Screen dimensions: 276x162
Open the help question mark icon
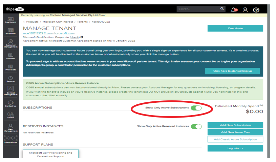256,10
